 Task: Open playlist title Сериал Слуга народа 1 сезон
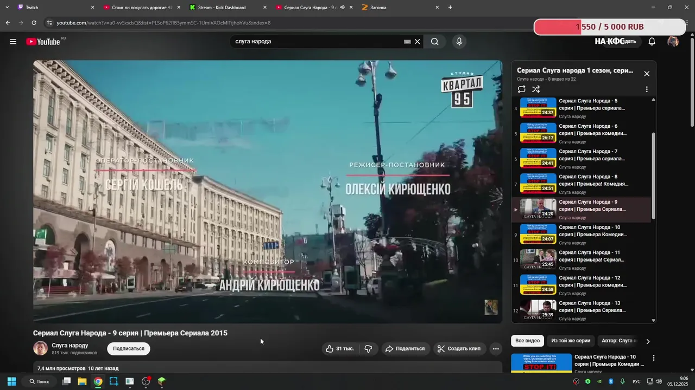pyautogui.click(x=575, y=70)
